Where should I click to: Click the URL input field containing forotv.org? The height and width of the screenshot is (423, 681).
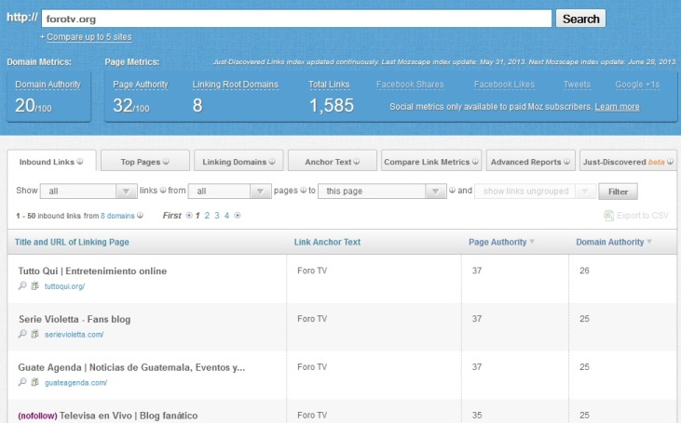pyautogui.click(x=296, y=19)
